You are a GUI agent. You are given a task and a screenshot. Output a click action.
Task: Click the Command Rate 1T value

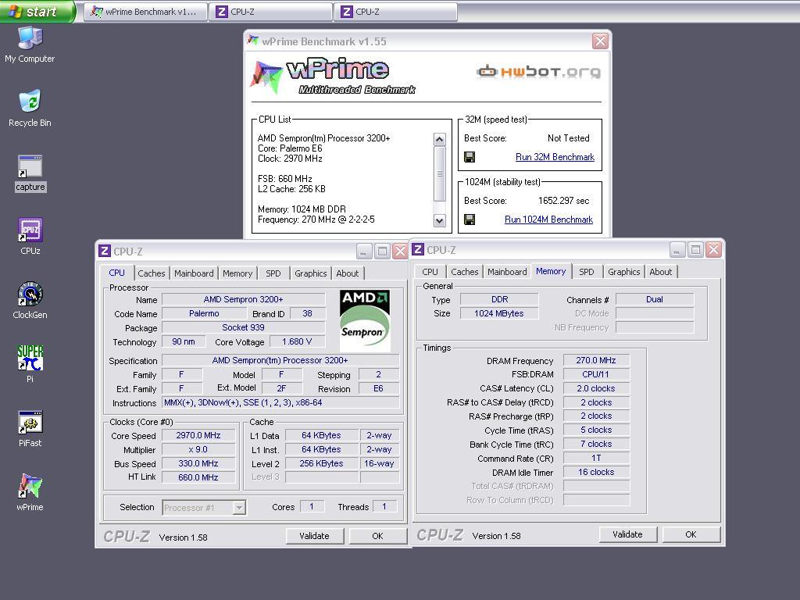pyautogui.click(x=596, y=458)
